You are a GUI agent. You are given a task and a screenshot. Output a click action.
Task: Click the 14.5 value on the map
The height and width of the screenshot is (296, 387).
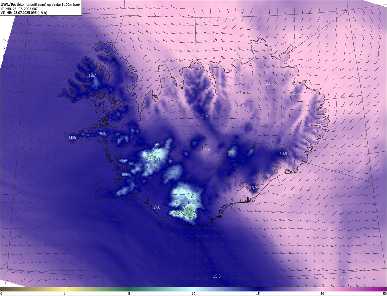(283, 154)
